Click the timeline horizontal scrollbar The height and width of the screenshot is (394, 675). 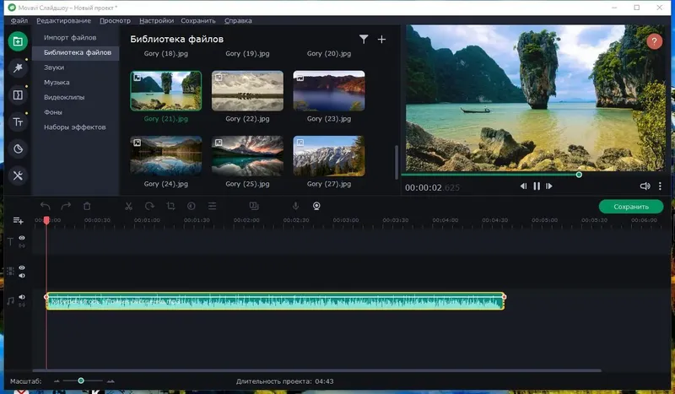click(317, 370)
